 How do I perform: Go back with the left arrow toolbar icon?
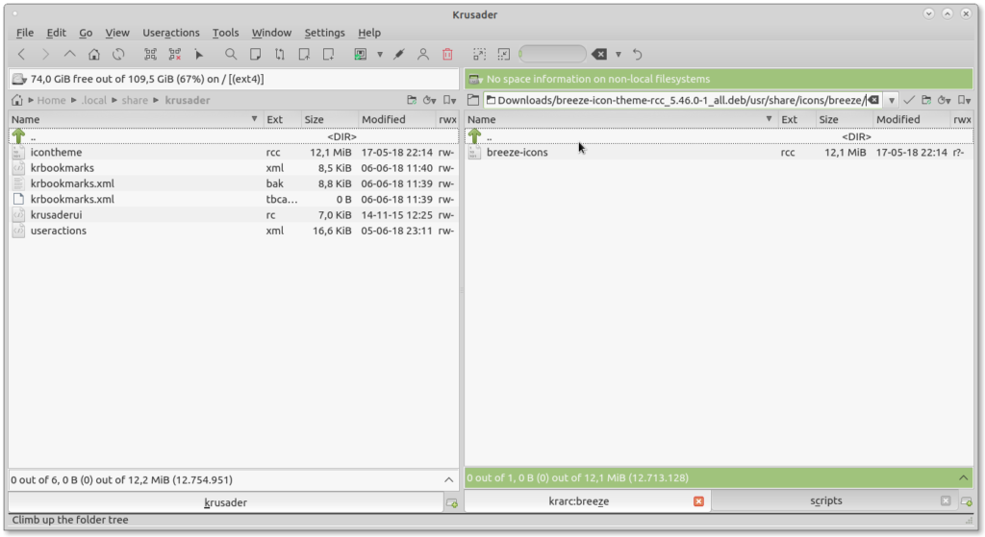click(x=21, y=55)
